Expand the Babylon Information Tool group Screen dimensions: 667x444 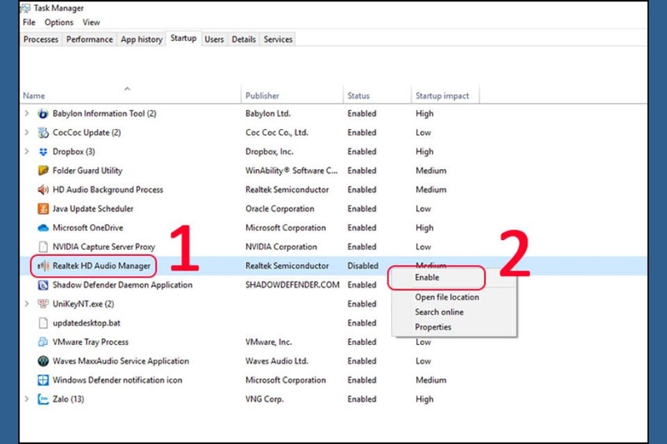(27, 113)
